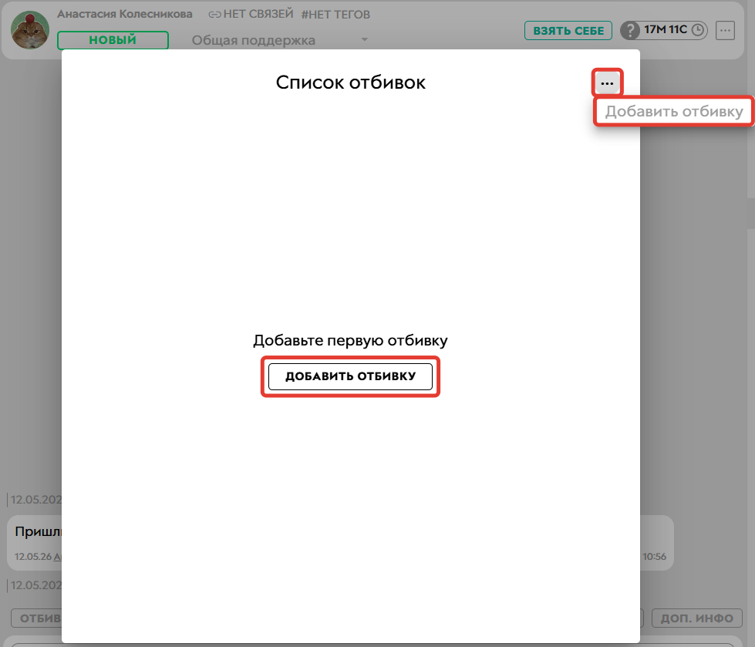Click the ВЗЯТЬ СЕБЕ button

pos(568,30)
